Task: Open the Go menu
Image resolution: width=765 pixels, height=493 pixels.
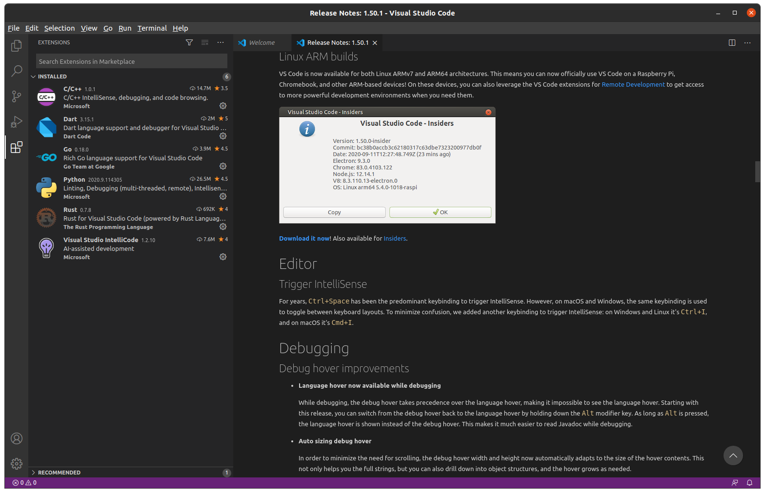Action: point(108,28)
